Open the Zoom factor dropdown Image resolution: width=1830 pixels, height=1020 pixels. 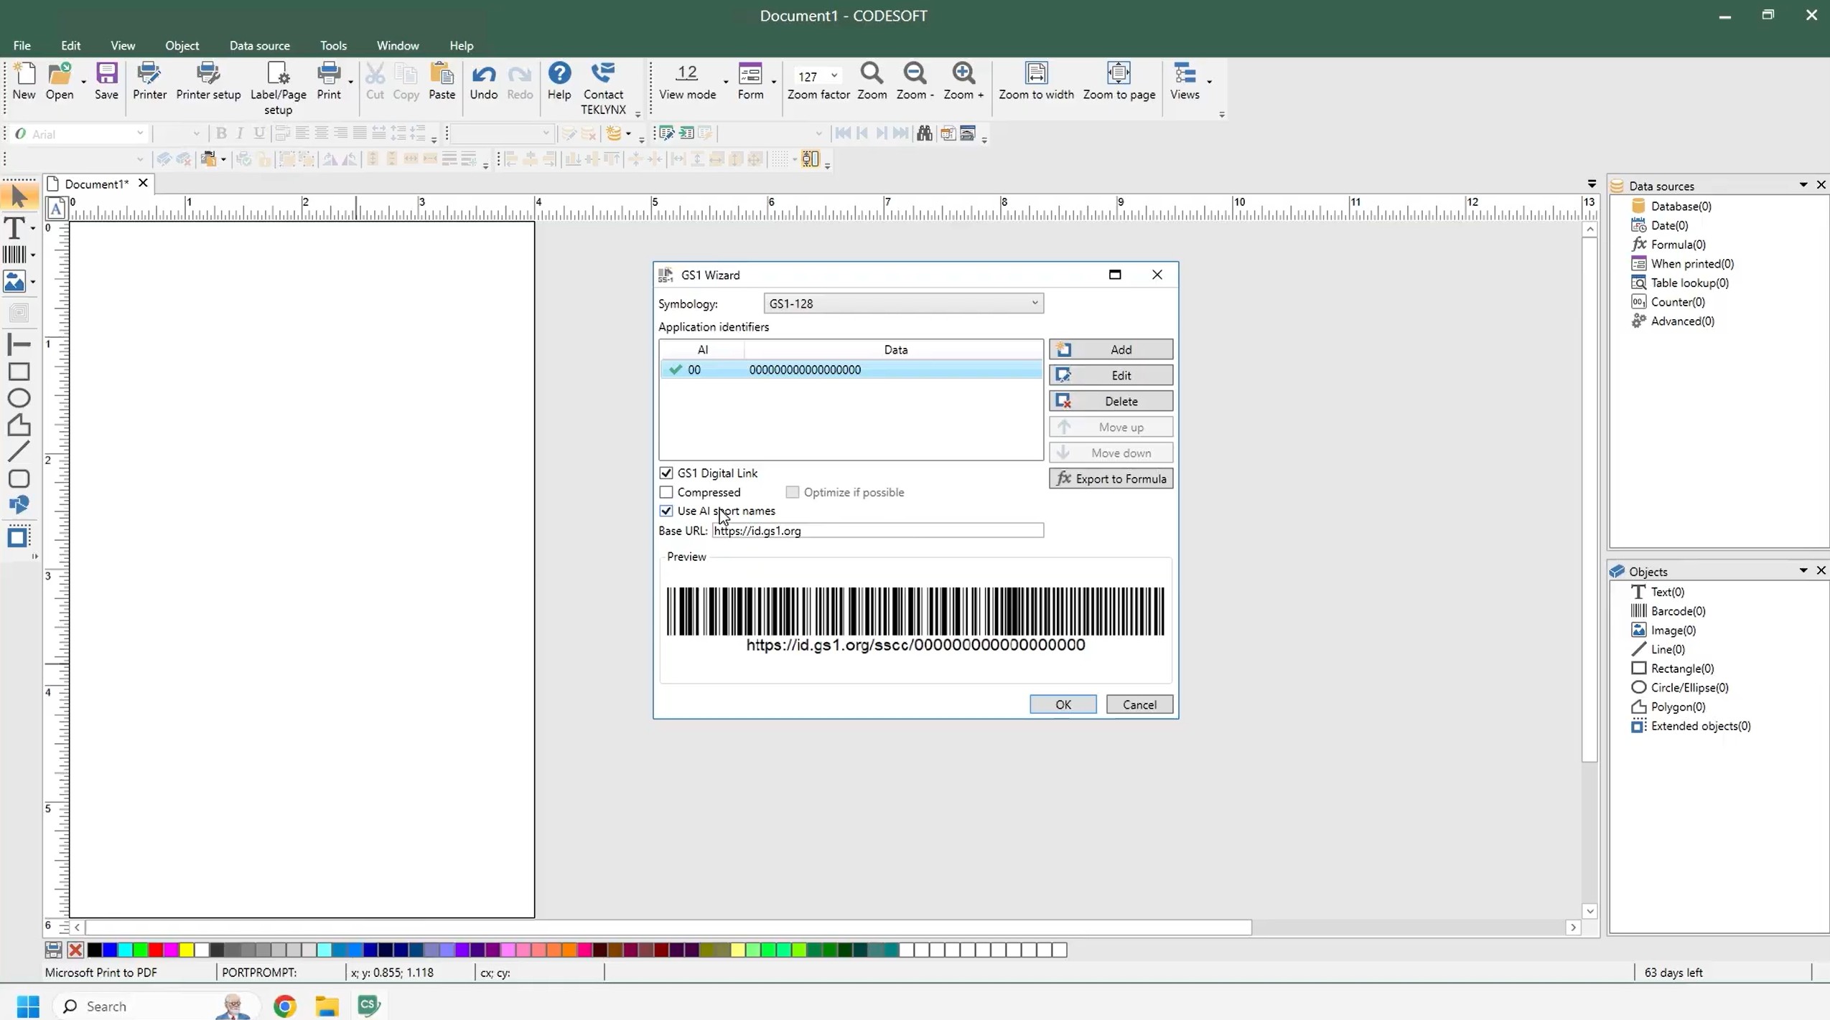pyautogui.click(x=834, y=75)
